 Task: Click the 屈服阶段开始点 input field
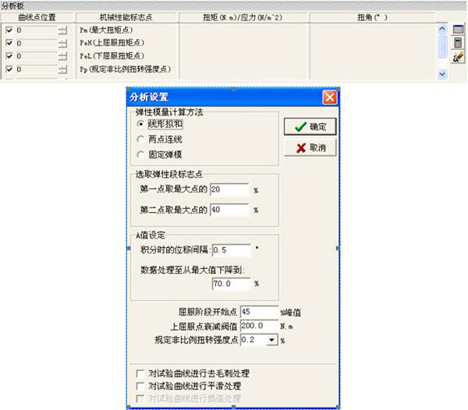pyautogui.click(x=259, y=312)
